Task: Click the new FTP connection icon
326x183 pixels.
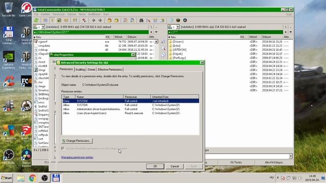Action: click(x=132, y=20)
